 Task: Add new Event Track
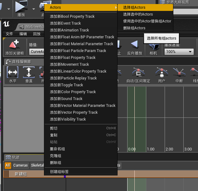81,23
